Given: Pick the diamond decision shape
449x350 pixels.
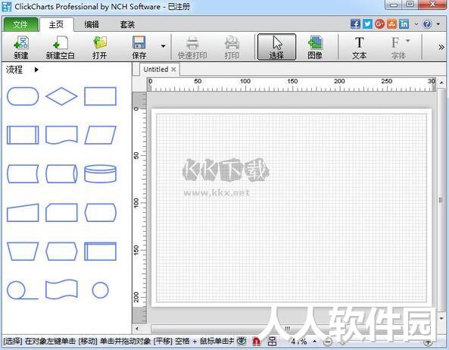Looking at the screenshot, I should coord(61,96).
